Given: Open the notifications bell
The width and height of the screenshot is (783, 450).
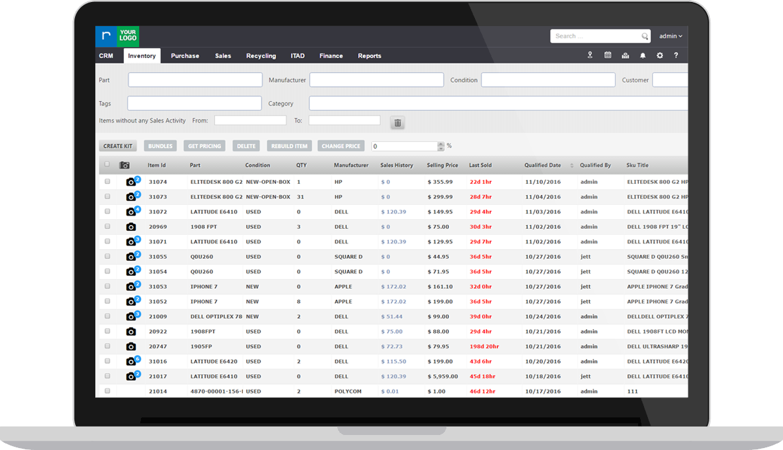Looking at the screenshot, I should [643, 55].
